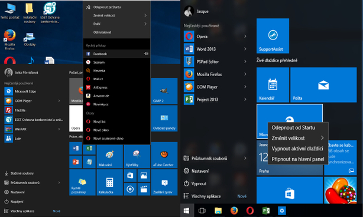Open Settings gear on the taskbar

(282, 211)
